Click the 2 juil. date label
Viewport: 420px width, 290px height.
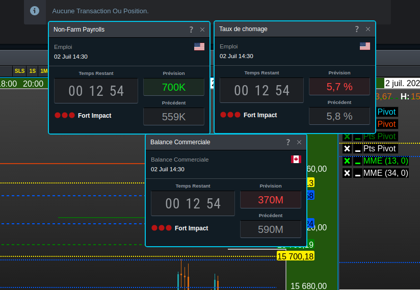402,83
